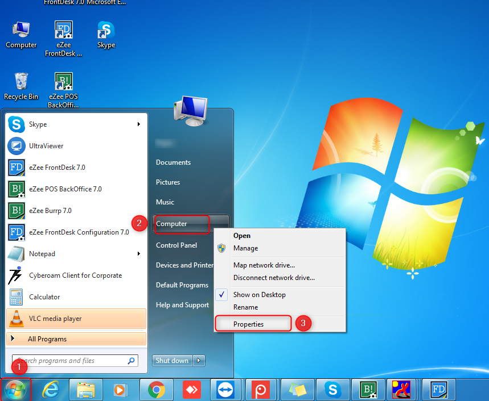Expand All Programs list
Viewport: 489px width, 401px height.
coord(76,339)
